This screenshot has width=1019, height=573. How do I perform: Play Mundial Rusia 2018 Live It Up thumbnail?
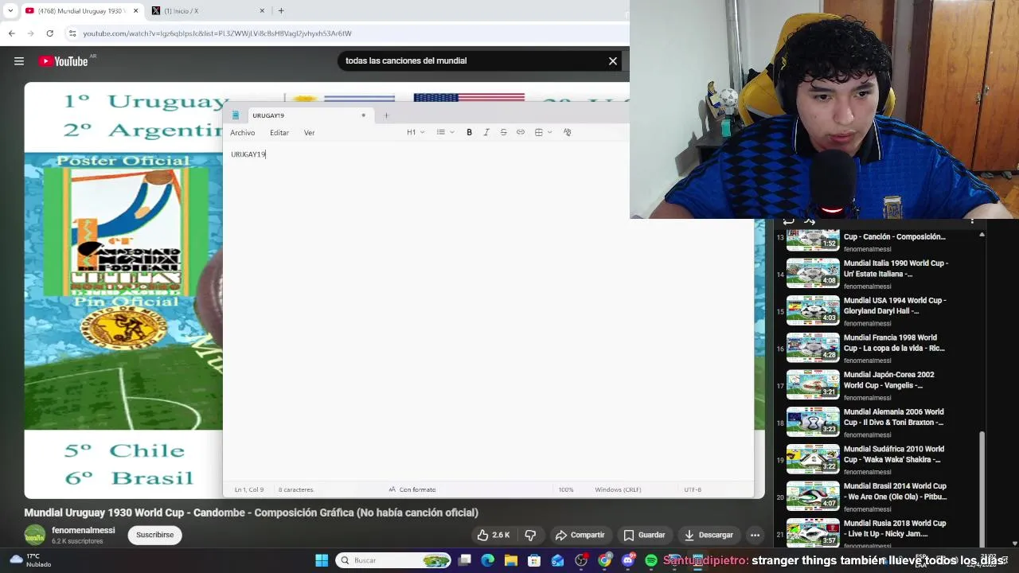[x=813, y=532]
